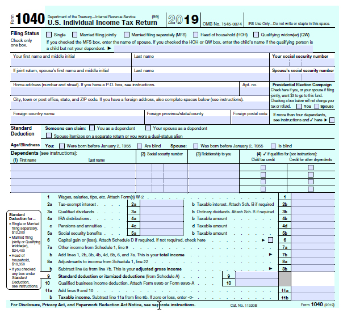Click line 7b total income field
Image resolution: width=343 pixels, height=317 pixels.
click(x=313, y=255)
